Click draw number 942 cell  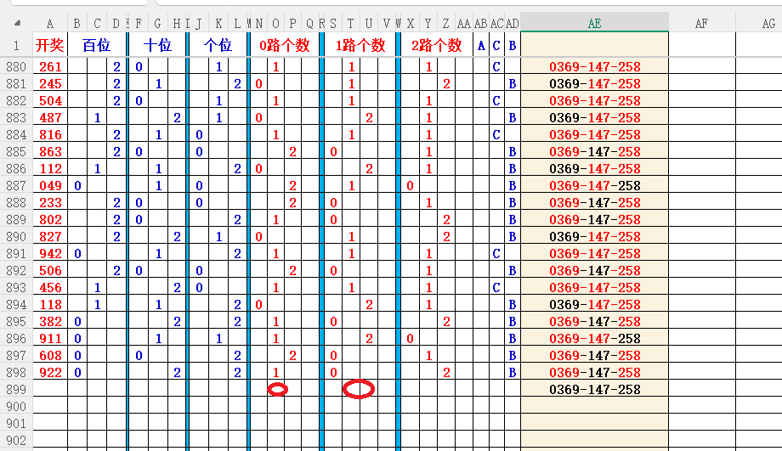50,253
